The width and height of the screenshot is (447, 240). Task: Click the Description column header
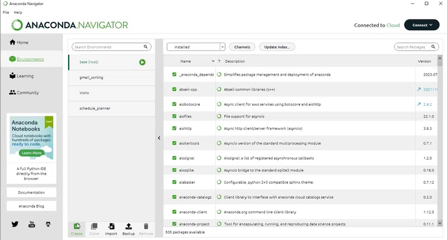coord(235,61)
